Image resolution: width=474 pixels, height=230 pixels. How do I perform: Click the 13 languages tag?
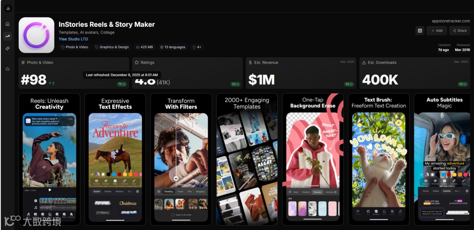coord(172,47)
